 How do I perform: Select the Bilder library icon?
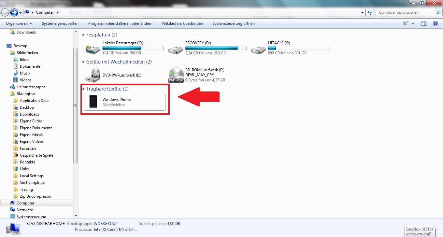16,60
